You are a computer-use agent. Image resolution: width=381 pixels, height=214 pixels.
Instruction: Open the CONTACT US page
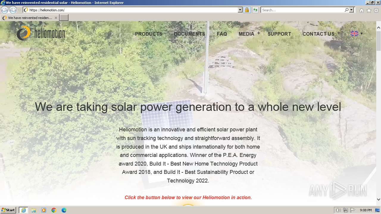coord(318,34)
